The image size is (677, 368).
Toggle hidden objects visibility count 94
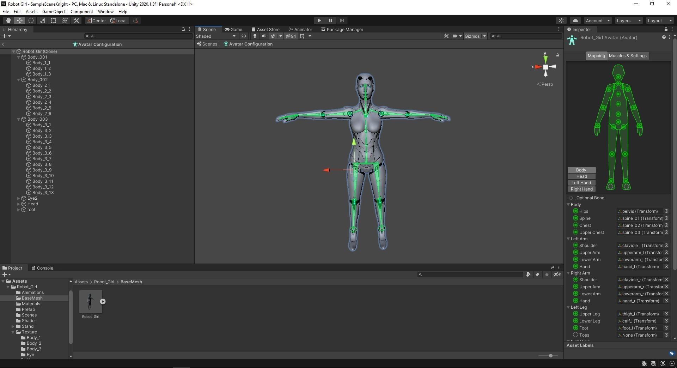tap(291, 36)
